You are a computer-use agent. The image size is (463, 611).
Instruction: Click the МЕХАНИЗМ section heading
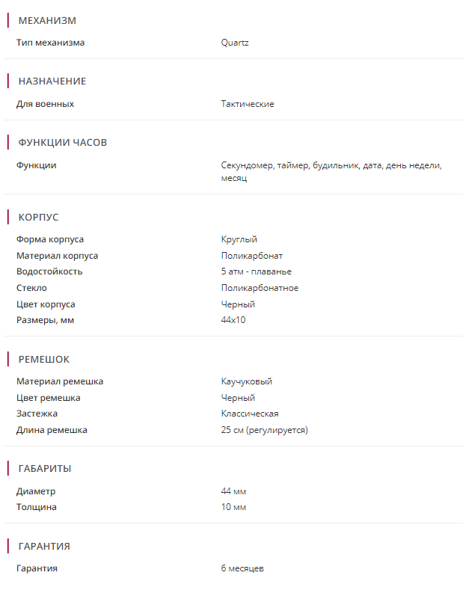point(47,21)
